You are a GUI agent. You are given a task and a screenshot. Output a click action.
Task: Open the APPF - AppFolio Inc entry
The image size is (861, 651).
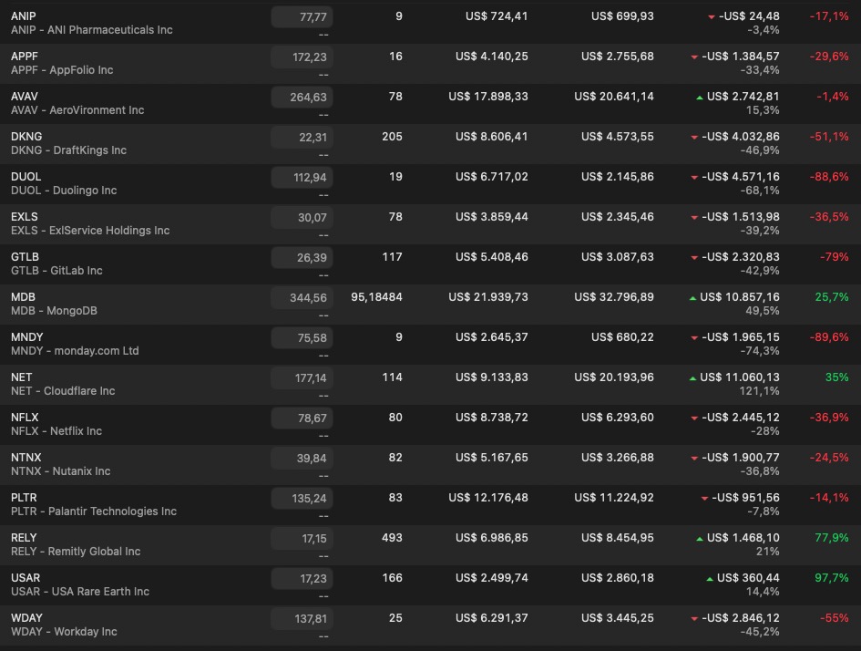pos(62,70)
